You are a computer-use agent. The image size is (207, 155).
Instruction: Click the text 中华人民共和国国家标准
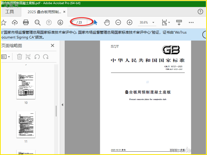[148, 60]
